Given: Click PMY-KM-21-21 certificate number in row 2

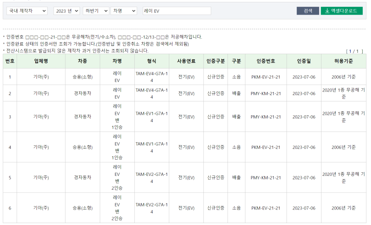Looking at the screenshot, I should click(266, 93).
